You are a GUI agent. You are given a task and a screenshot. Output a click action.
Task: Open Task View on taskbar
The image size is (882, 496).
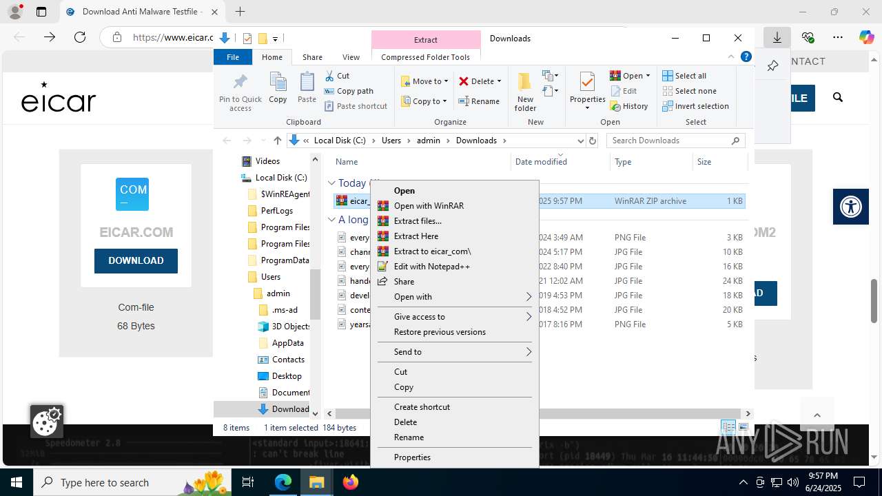point(249,482)
